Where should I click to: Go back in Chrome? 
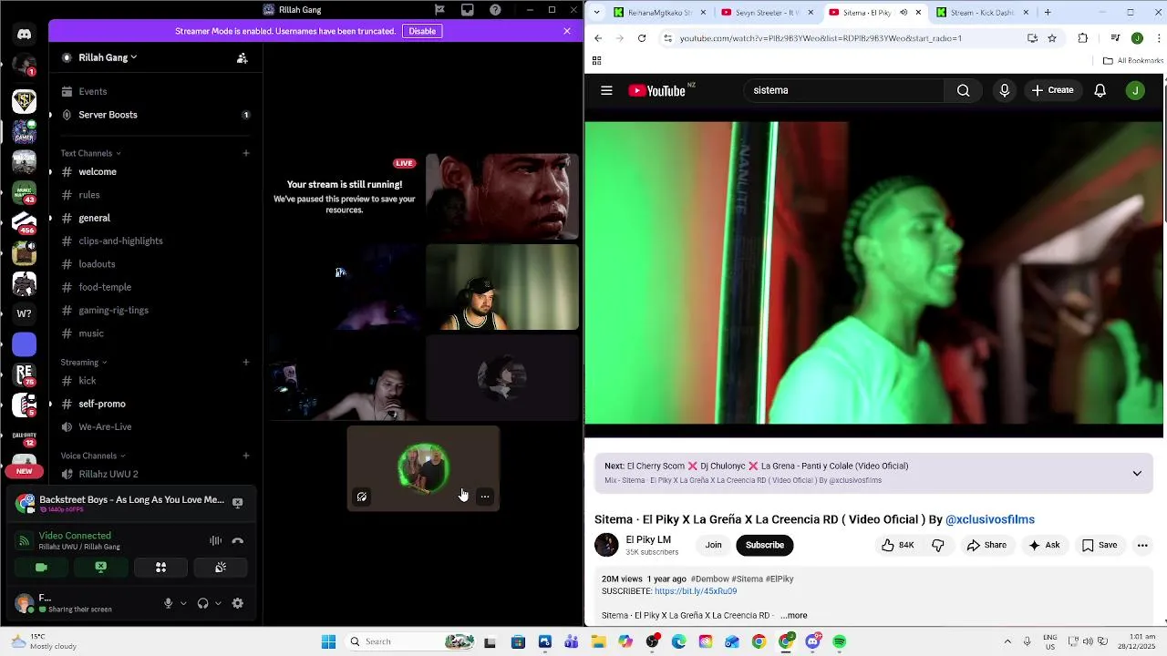[x=598, y=38]
